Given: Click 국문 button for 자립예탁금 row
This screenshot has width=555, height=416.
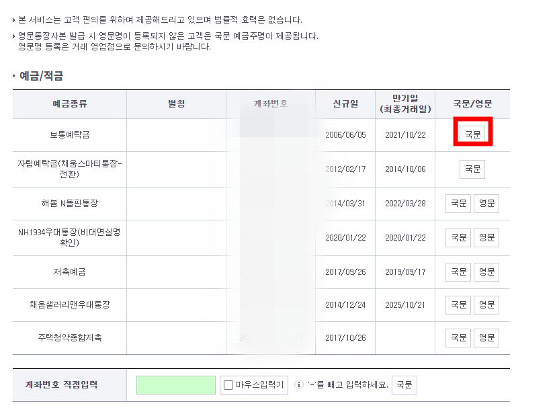Looking at the screenshot, I should (x=472, y=169).
